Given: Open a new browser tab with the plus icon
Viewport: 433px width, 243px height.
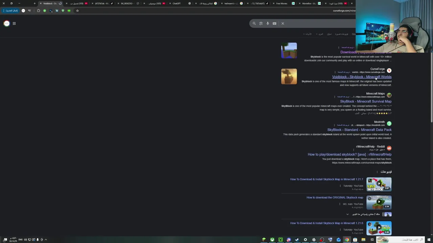Looking at the screenshot, I should tap(35, 3).
